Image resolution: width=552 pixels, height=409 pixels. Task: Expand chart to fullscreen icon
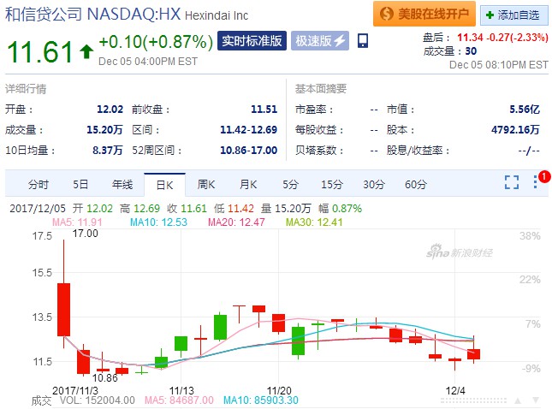512,182
